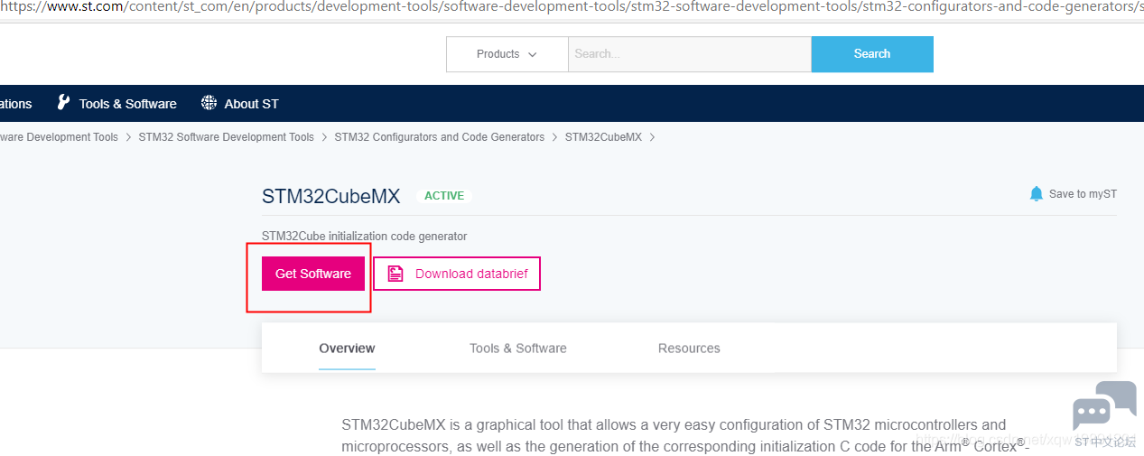The height and width of the screenshot is (456, 1144).
Task: Click into the search input field
Action: point(690,54)
